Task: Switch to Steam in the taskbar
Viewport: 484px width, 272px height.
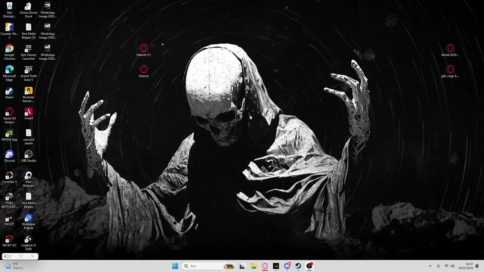Action: click(298, 266)
